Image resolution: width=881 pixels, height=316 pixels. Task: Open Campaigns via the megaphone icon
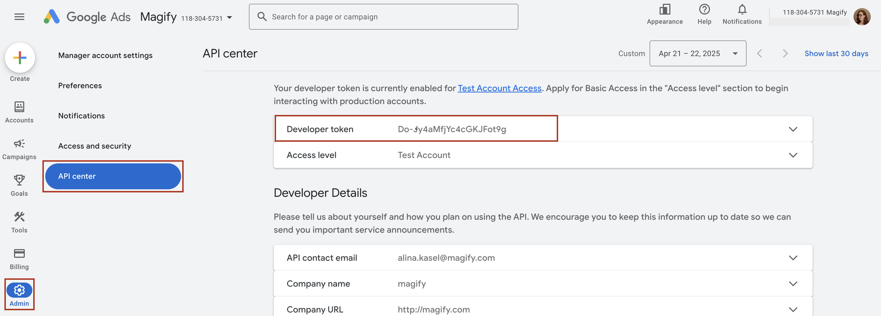pyautogui.click(x=19, y=149)
